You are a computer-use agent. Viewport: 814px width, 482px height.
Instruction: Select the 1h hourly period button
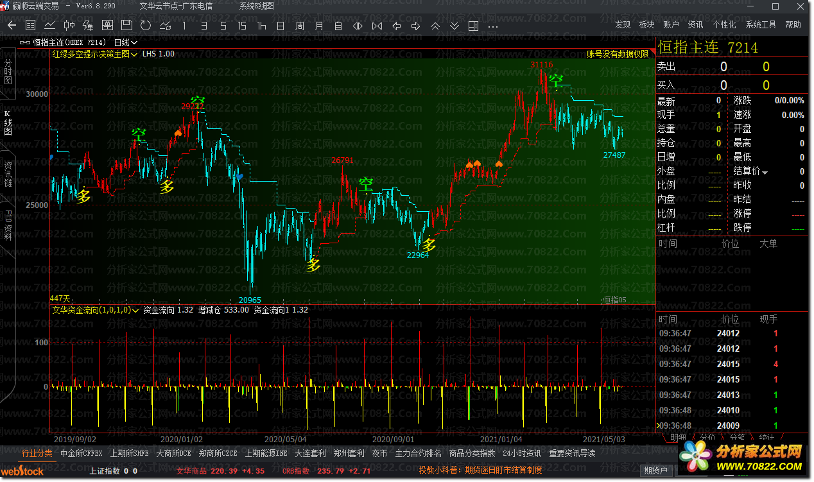click(261, 26)
